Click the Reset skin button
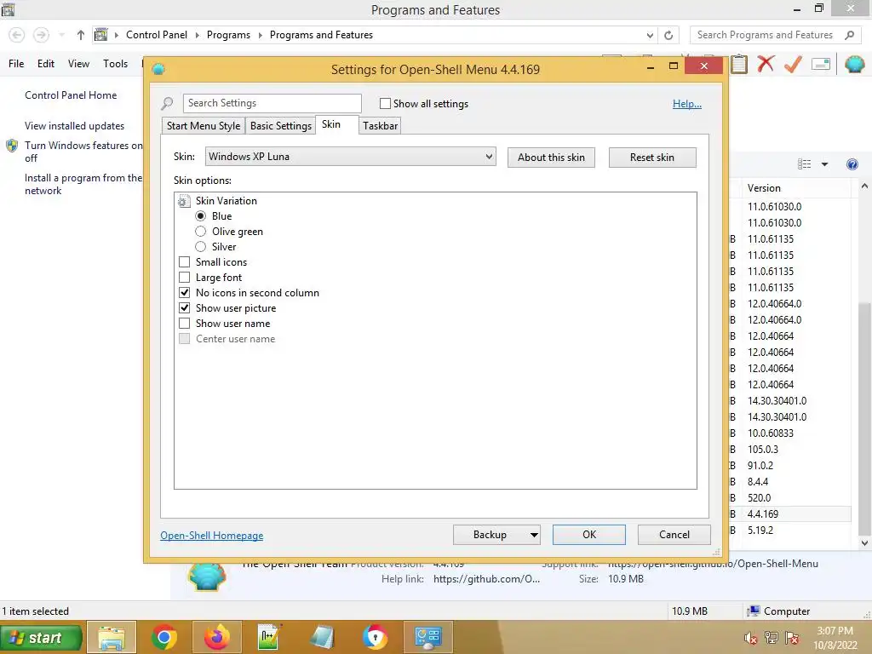This screenshot has height=654, width=872. pos(652,158)
